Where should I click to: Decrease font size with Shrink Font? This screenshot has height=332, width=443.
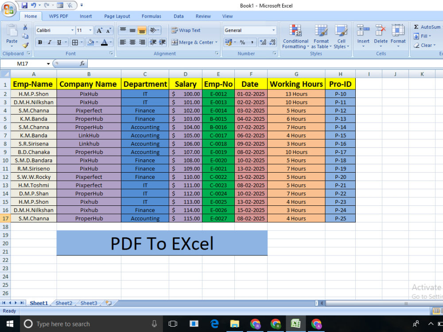click(109, 30)
